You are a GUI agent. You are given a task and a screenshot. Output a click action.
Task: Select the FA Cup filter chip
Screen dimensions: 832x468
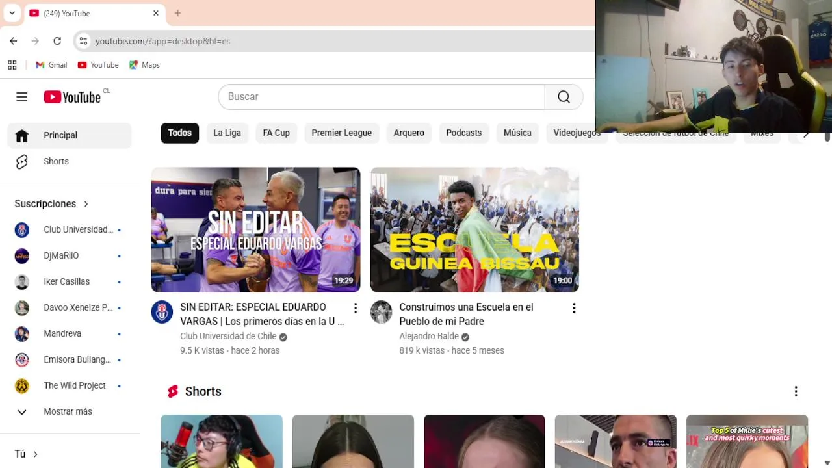(x=276, y=133)
